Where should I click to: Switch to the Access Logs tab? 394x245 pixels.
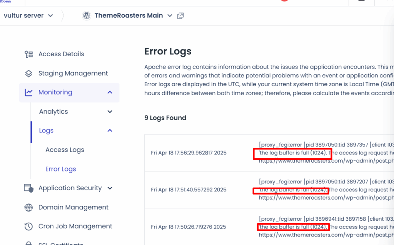[x=65, y=149]
